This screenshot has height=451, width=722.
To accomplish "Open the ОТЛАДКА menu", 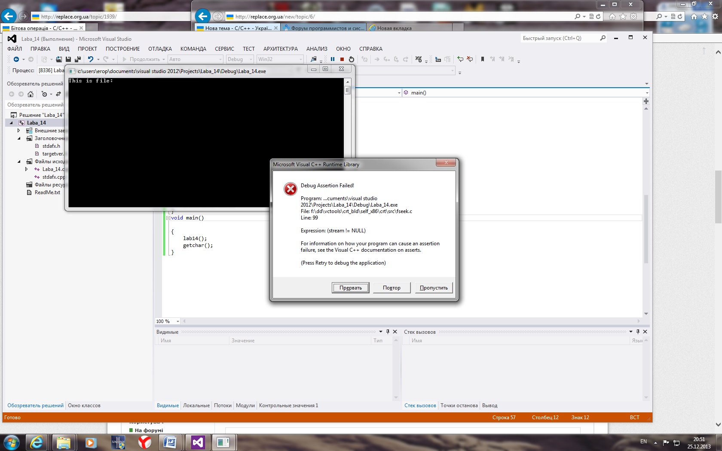I will (160, 49).
